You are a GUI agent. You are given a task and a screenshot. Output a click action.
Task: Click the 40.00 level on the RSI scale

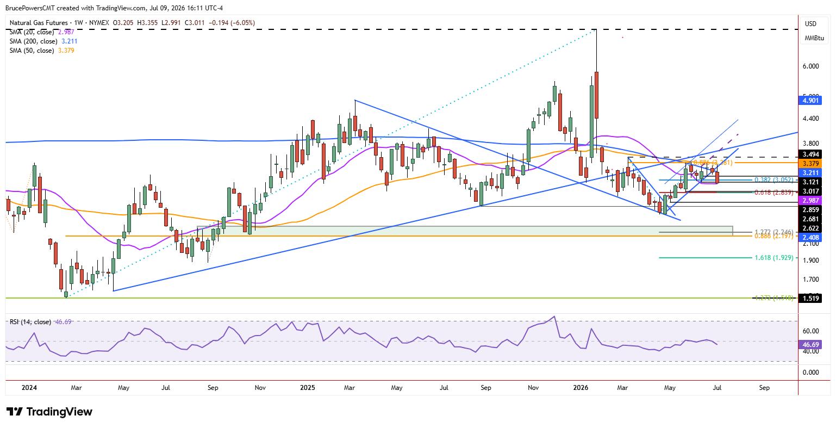click(811, 352)
